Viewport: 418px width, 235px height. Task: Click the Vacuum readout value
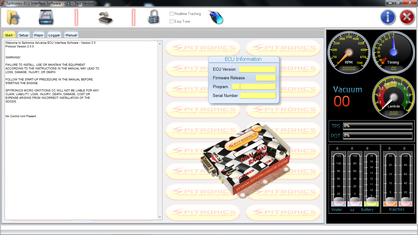pos(342,102)
